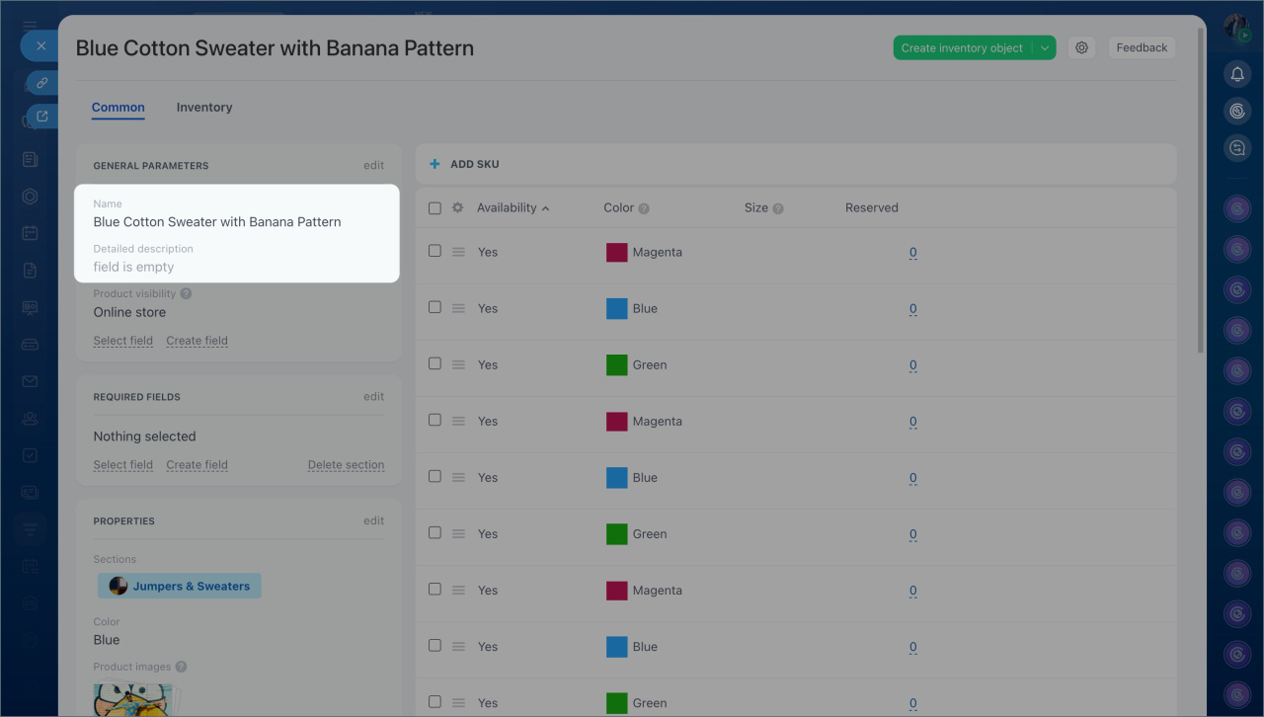Open row menu for first Green SKU
Image resolution: width=1264 pixels, height=717 pixels.
tap(458, 364)
